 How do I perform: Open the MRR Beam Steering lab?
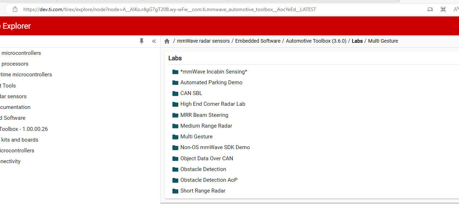[x=204, y=115]
